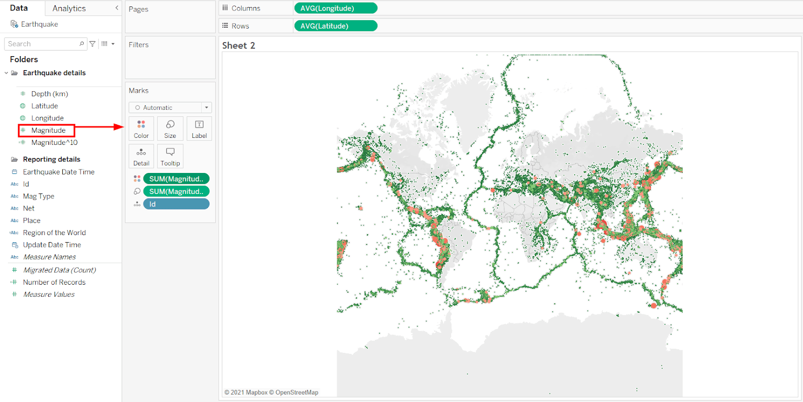Select the Longitude field
Image resolution: width=803 pixels, height=402 pixels.
pyautogui.click(x=47, y=118)
